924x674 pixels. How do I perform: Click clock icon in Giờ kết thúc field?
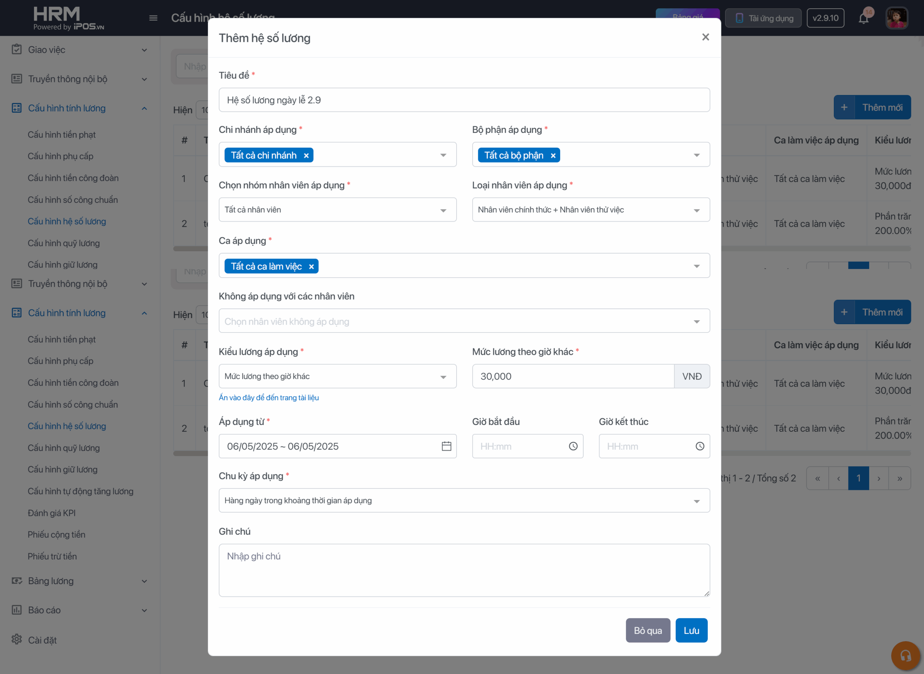699,446
